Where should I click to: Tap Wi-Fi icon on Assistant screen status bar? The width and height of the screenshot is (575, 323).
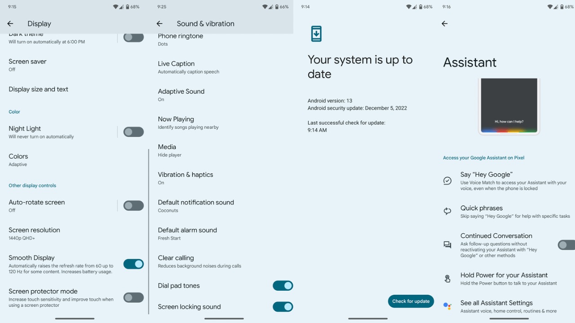coord(550,7)
